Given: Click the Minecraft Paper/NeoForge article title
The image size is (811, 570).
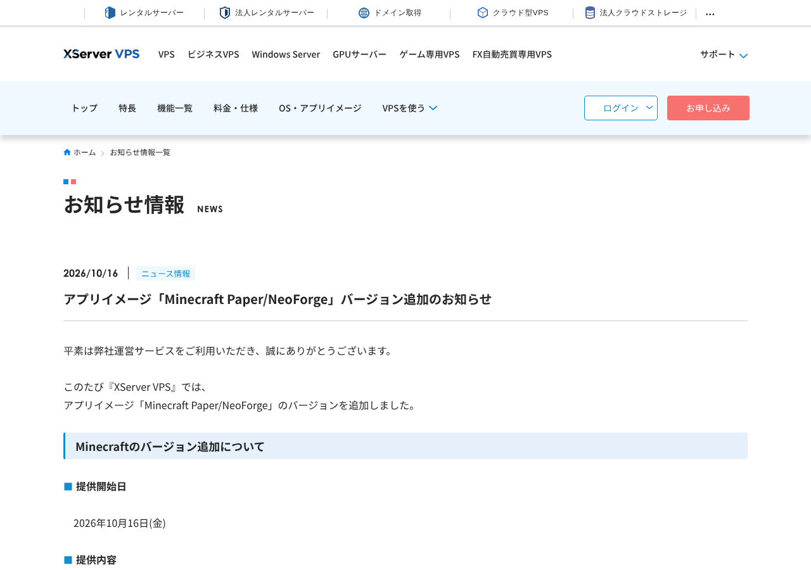Looking at the screenshot, I should [278, 299].
